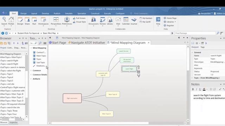Switch to Tags tab in Properties
This screenshot has height=126, width=225.
click(202, 47)
